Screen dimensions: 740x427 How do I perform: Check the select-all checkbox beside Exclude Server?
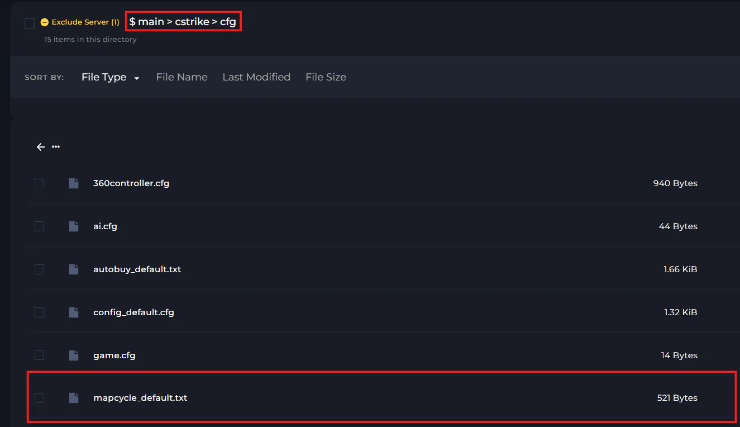coord(30,23)
